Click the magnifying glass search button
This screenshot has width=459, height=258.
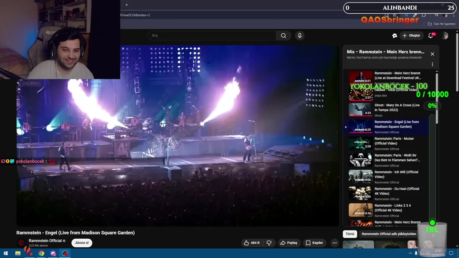[283, 35]
